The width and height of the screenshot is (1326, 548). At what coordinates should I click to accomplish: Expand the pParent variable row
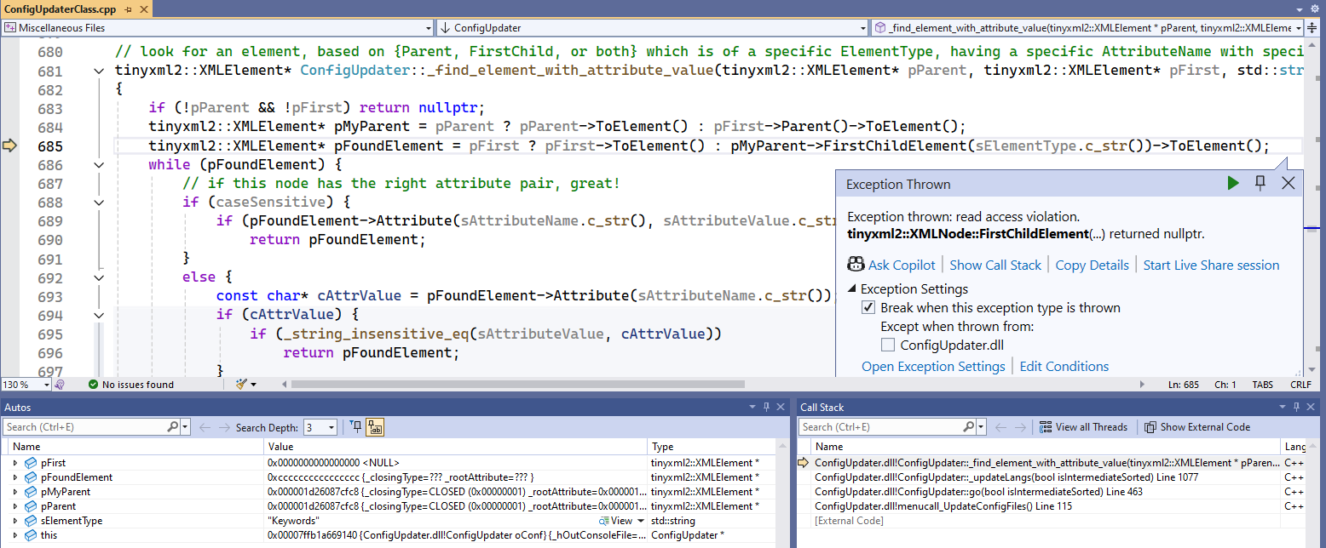[x=14, y=506]
